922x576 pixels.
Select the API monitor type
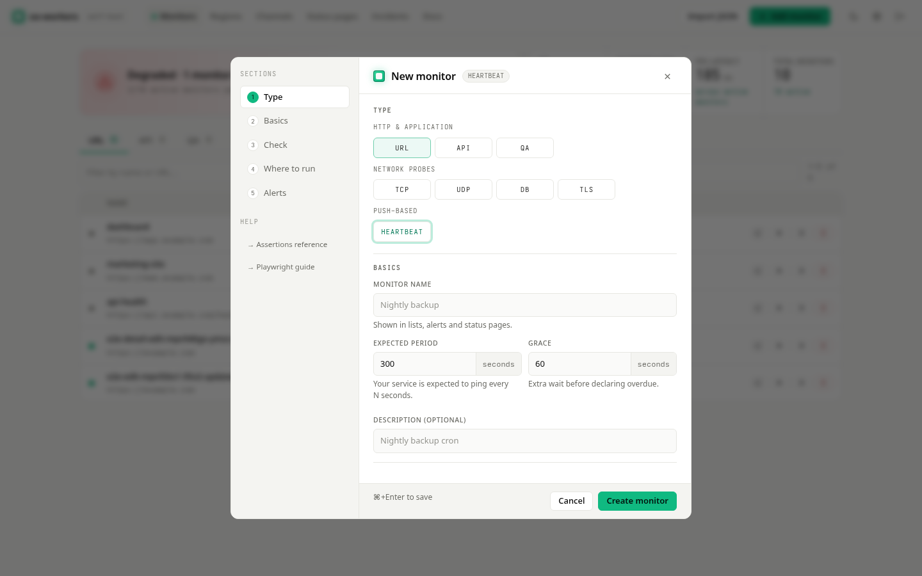pyautogui.click(x=464, y=148)
